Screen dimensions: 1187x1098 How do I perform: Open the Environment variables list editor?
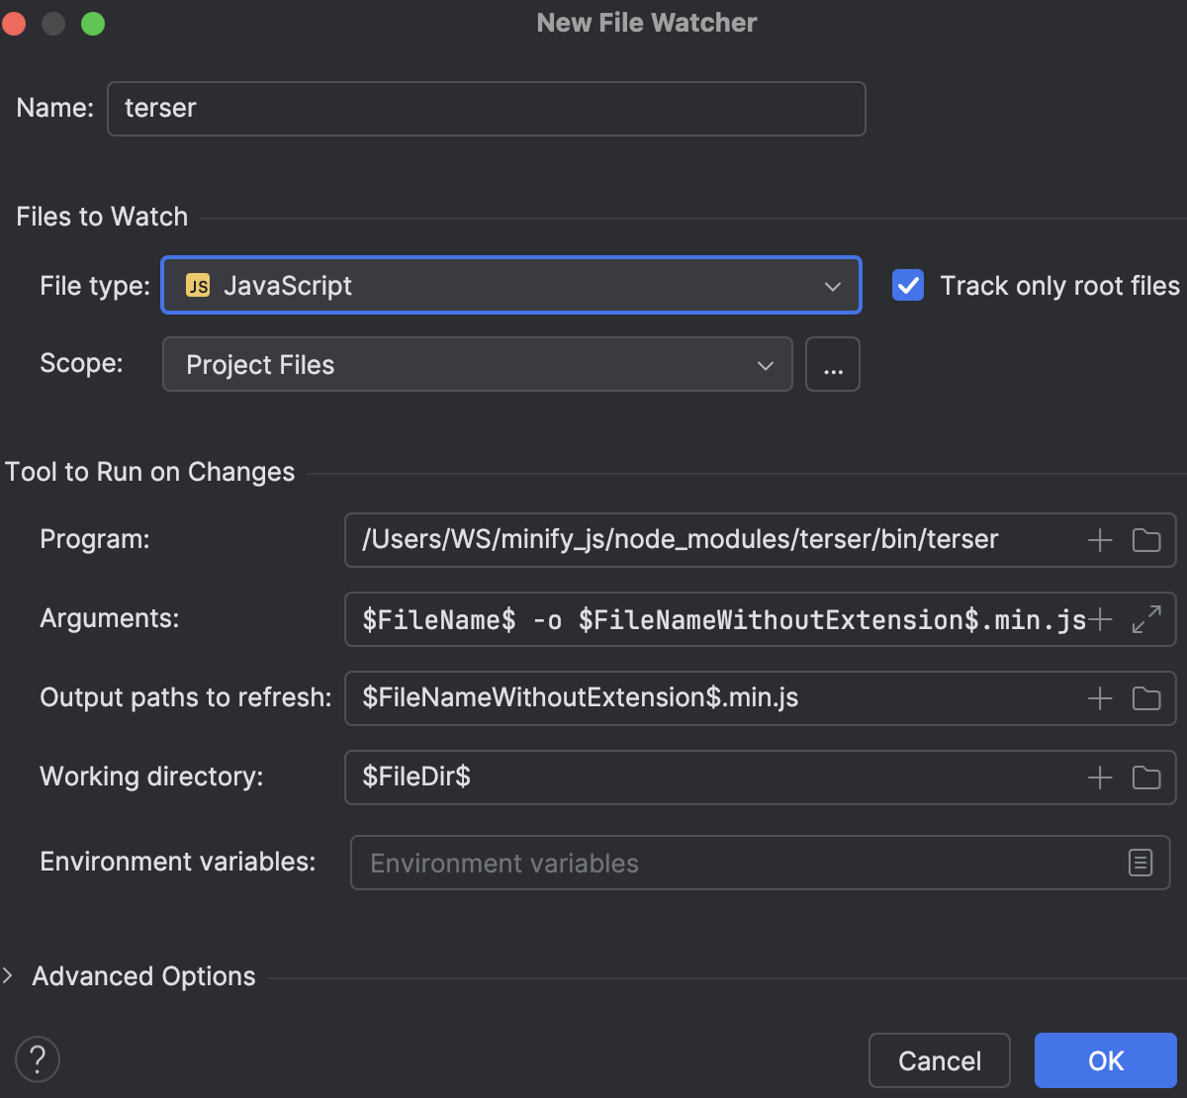tap(1140, 863)
